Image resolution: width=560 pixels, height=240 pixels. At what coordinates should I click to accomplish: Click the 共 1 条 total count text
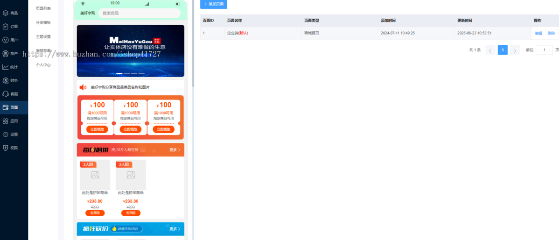(475, 50)
